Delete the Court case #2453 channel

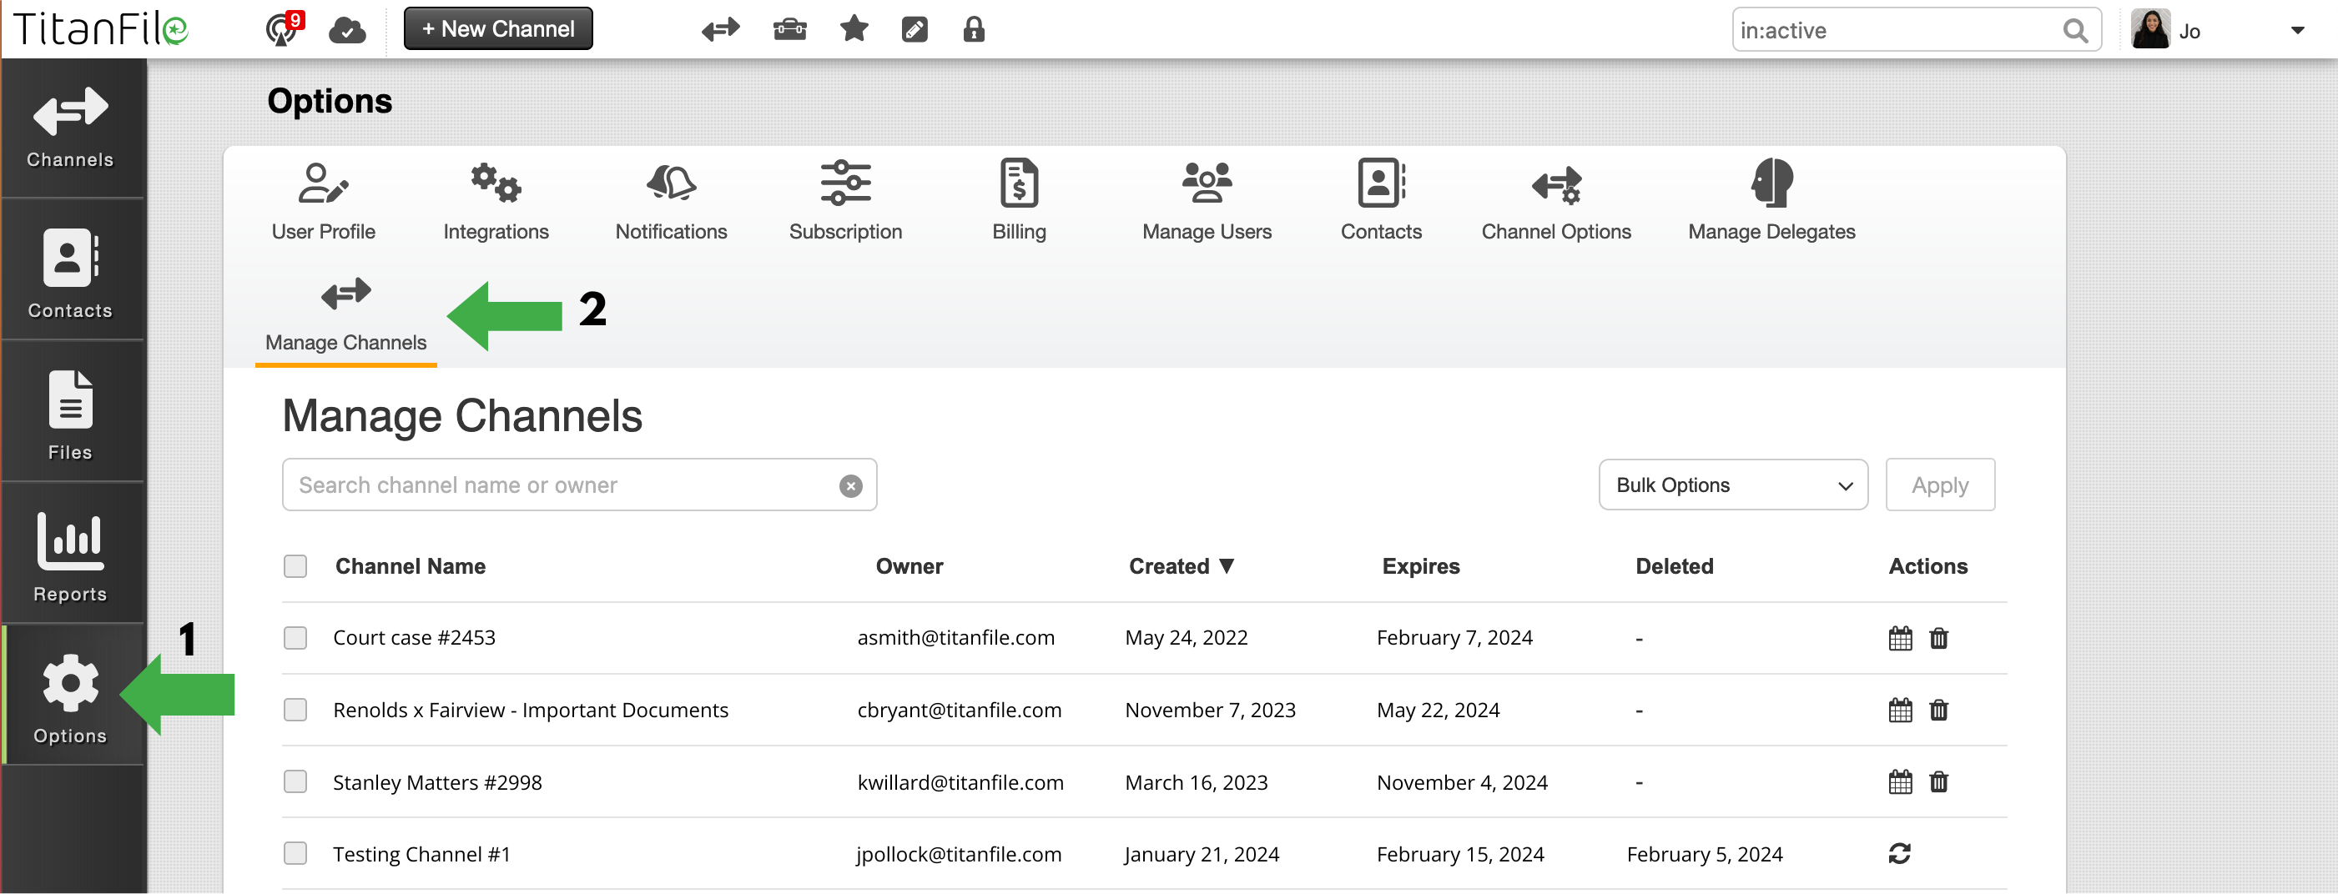[1938, 637]
